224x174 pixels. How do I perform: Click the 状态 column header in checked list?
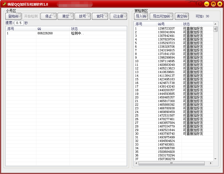tap(197, 24)
